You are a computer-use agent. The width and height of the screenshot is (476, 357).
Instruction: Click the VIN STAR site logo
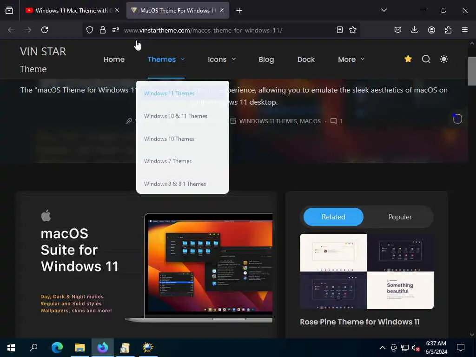pyautogui.click(x=43, y=60)
